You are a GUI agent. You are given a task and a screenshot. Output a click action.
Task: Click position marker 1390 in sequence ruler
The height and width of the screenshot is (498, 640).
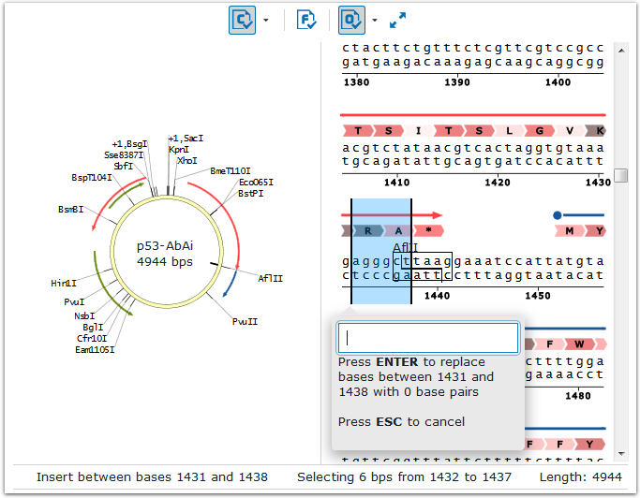457,82
